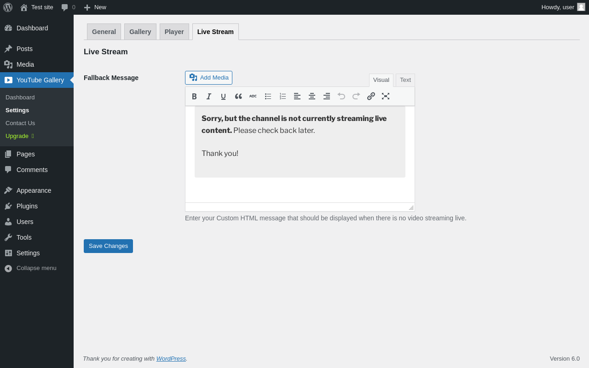Align editor text to the right

(327, 96)
